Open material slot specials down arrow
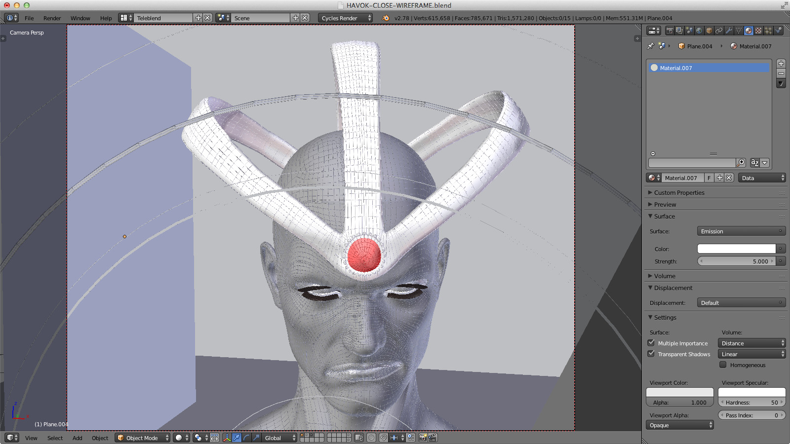 pos(781,83)
